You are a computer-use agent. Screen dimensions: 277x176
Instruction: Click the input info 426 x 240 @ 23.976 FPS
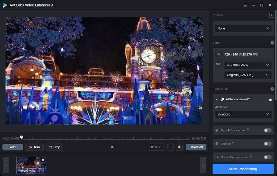pyautogui.click(x=241, y=54)
